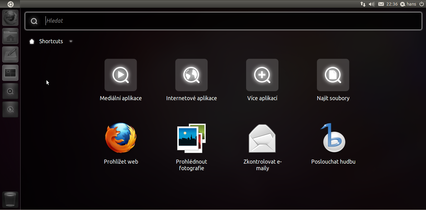The height and width of the screenshot is (210, 426).
Task: Open the text editor launcher icon
Action: tap(10, 54)
